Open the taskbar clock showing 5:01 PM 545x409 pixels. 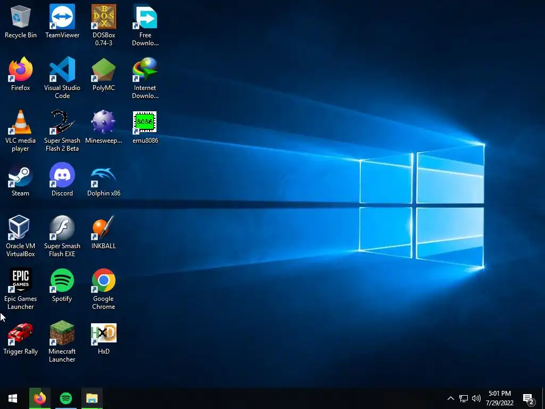[499, 398]
